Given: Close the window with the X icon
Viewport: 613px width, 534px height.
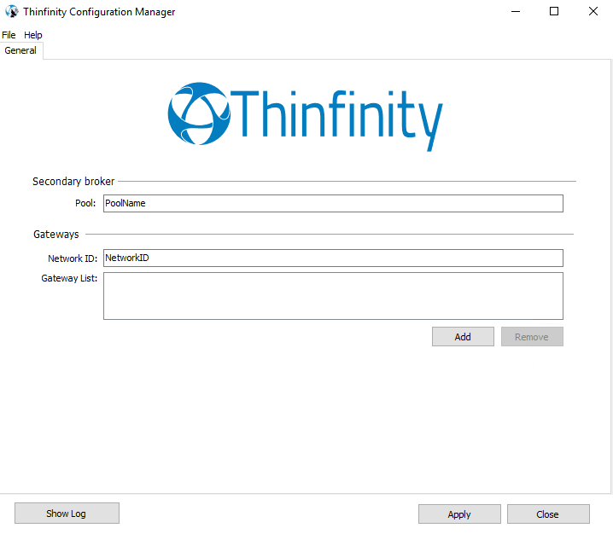Looking at the screenshot, I should (593, 11).
